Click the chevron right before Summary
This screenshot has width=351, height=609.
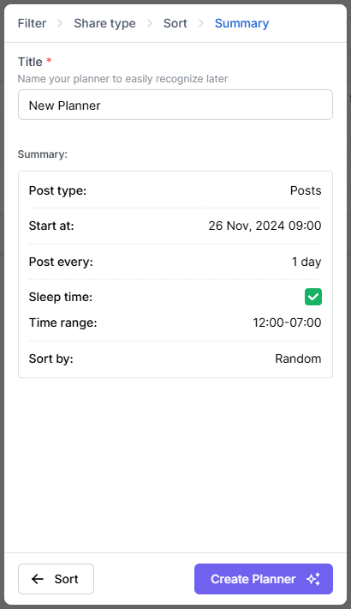click(201, 23)
